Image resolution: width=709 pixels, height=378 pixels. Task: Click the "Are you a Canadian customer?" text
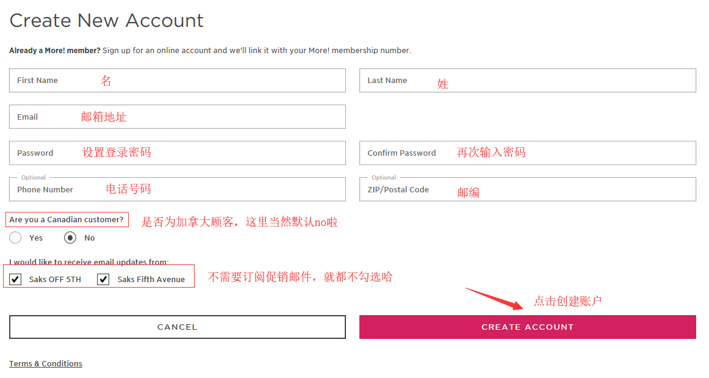(67, 220)
